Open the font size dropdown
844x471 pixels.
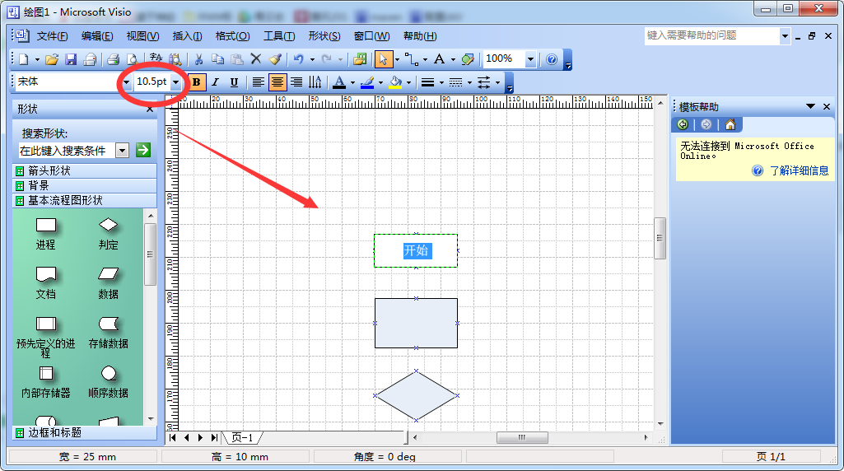(x=176, y=82)
